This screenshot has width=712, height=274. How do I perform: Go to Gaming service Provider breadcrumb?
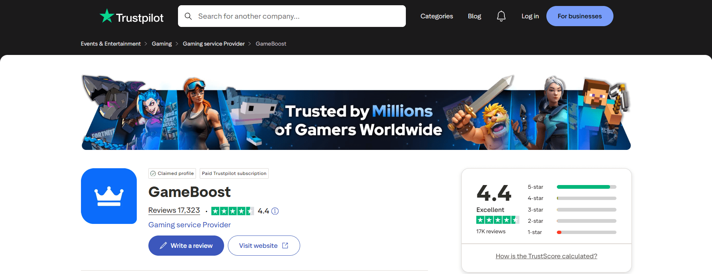click(x=214, y=44)
